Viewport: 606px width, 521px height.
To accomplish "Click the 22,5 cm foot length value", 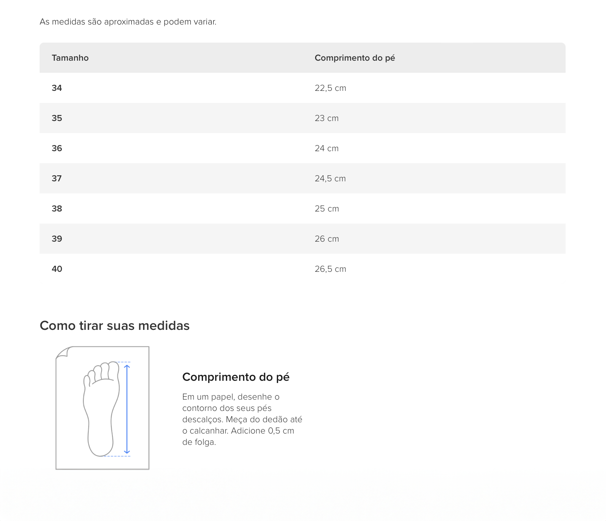I will [x=330, y=88].
